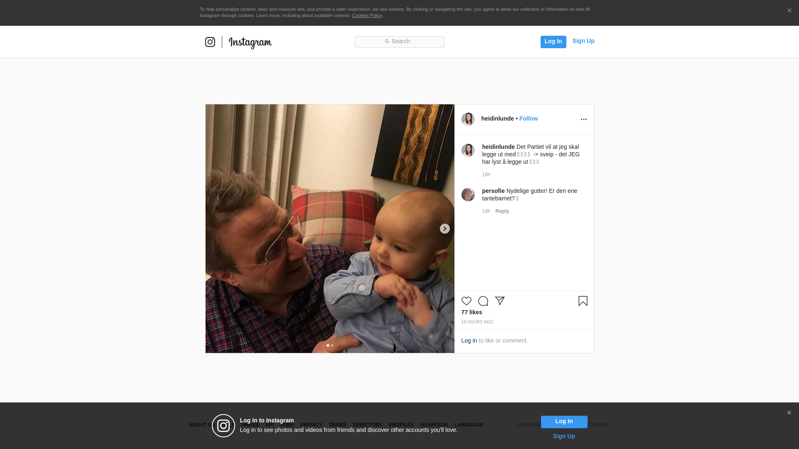The width and height of the screenshot is (799, 449).
Task: Open persofie's username link
Action: [494, 191]
